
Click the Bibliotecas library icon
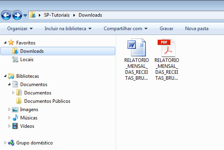point(11,76)
